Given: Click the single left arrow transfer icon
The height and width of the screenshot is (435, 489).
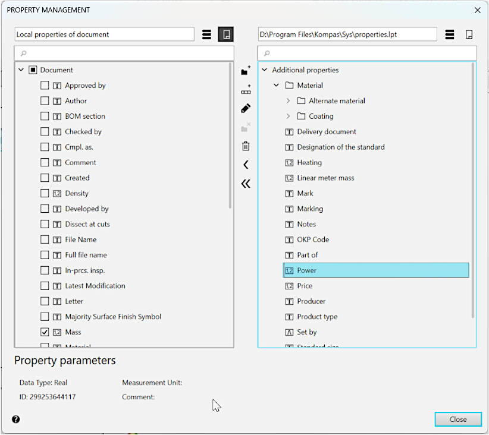Looking at the screenshot, I should pyautogui.click(x=246, y=165).
